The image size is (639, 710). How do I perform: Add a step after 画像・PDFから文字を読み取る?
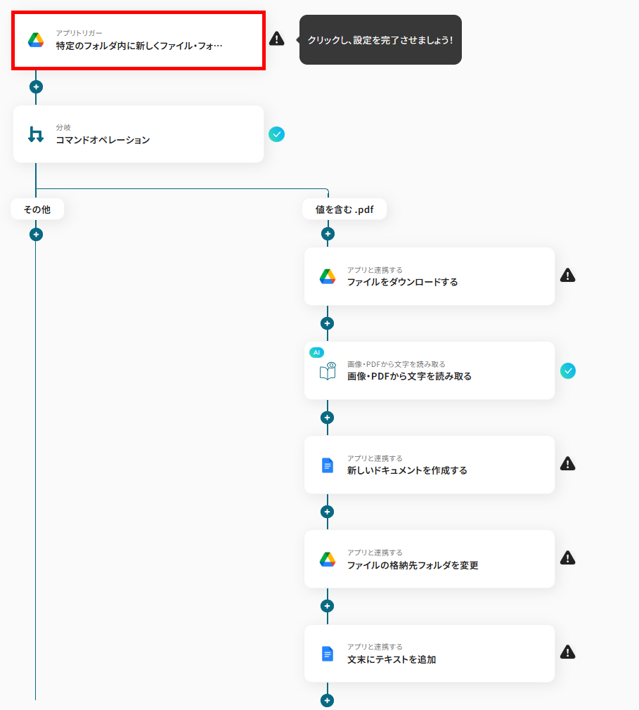pyautogui.click(x=328, y=418)
